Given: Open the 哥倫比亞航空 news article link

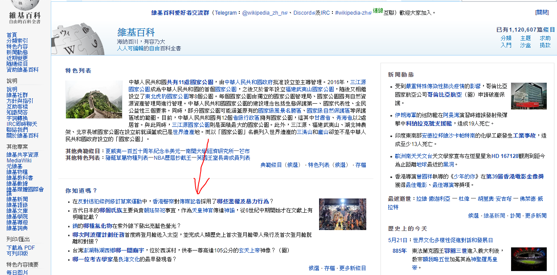Looking at the screenshot, I should (444, 95).
